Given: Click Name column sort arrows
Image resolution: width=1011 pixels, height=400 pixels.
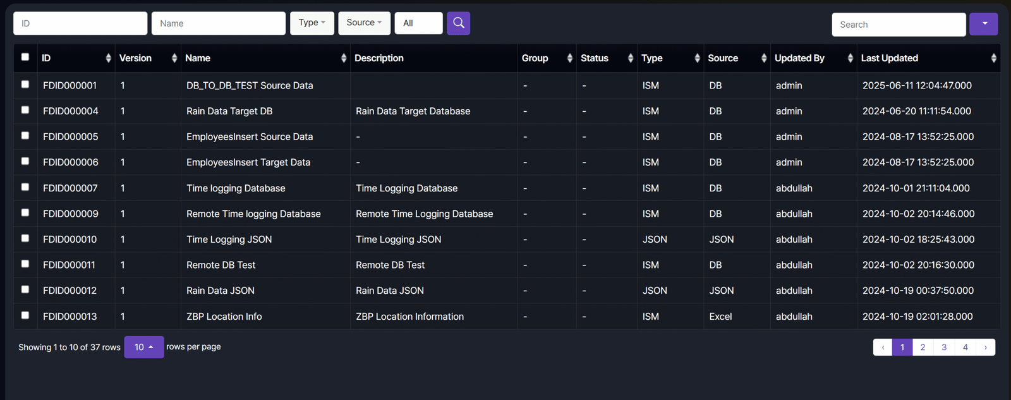Looking at the screenshot, I should (343, 58).
